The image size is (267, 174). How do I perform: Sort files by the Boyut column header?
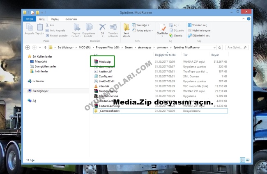[215, 54]
